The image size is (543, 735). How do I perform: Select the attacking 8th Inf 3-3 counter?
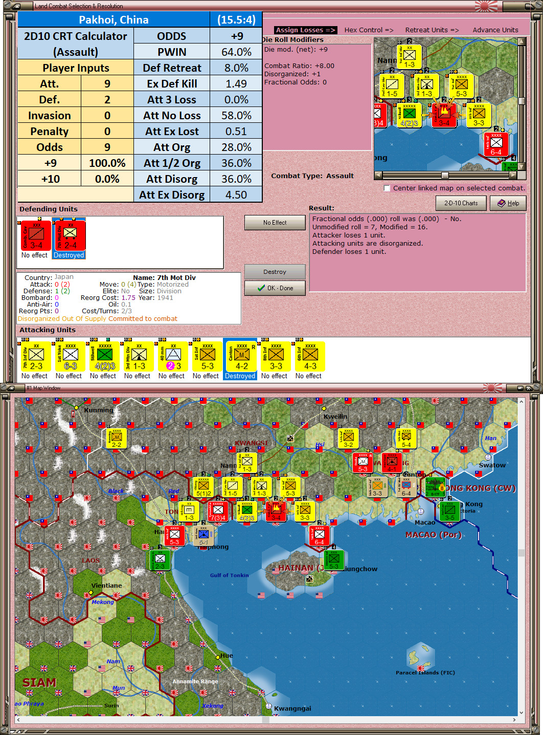[276, 356]
